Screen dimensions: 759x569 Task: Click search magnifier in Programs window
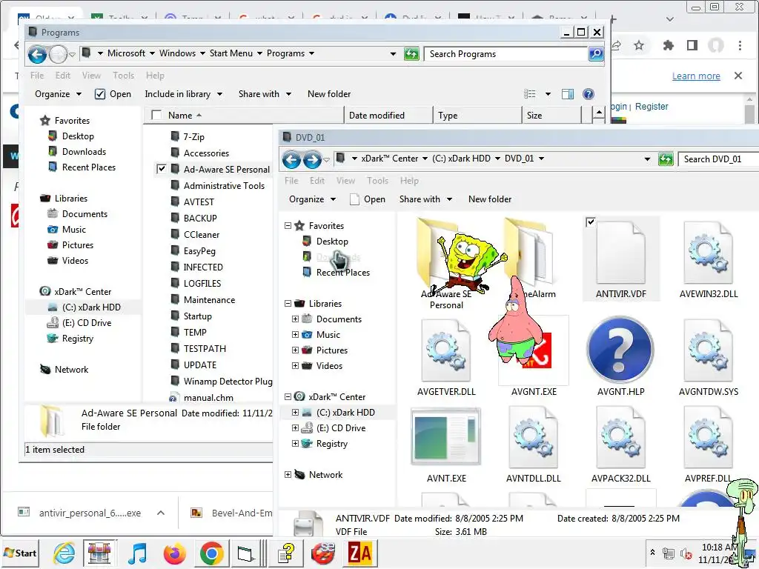tap(596, 53)
